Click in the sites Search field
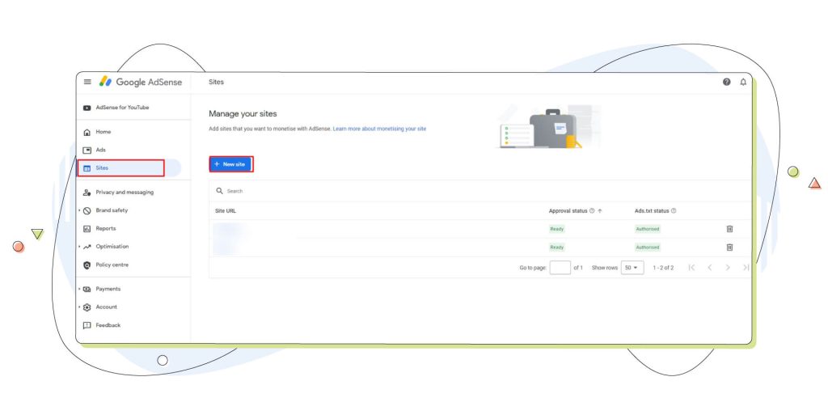This screenshot has height=415, width=828. click(x=480, y=191)
